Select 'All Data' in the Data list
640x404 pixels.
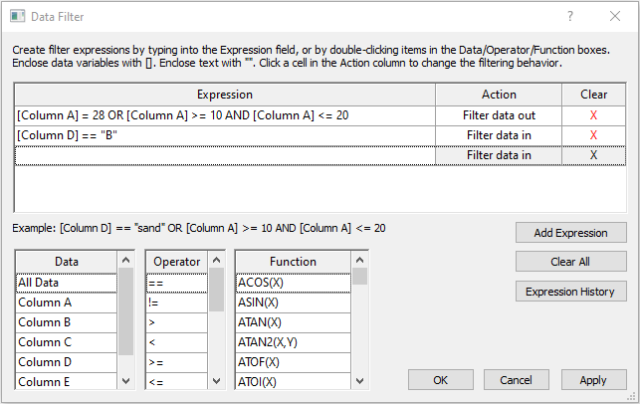67,283
